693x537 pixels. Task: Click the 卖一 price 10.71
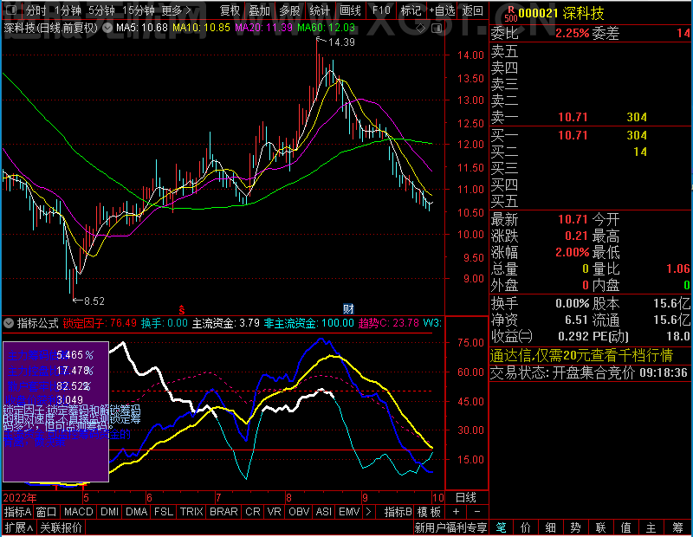[x=573, y=117]
